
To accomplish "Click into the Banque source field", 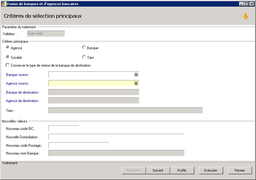I will pyautogui.click(x=91, y=75).
